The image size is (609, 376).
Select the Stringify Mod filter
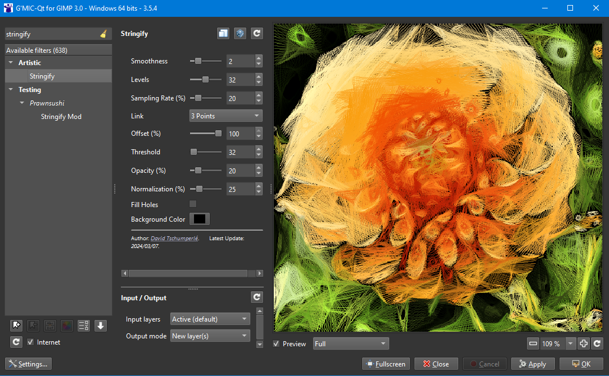point(61,116)
